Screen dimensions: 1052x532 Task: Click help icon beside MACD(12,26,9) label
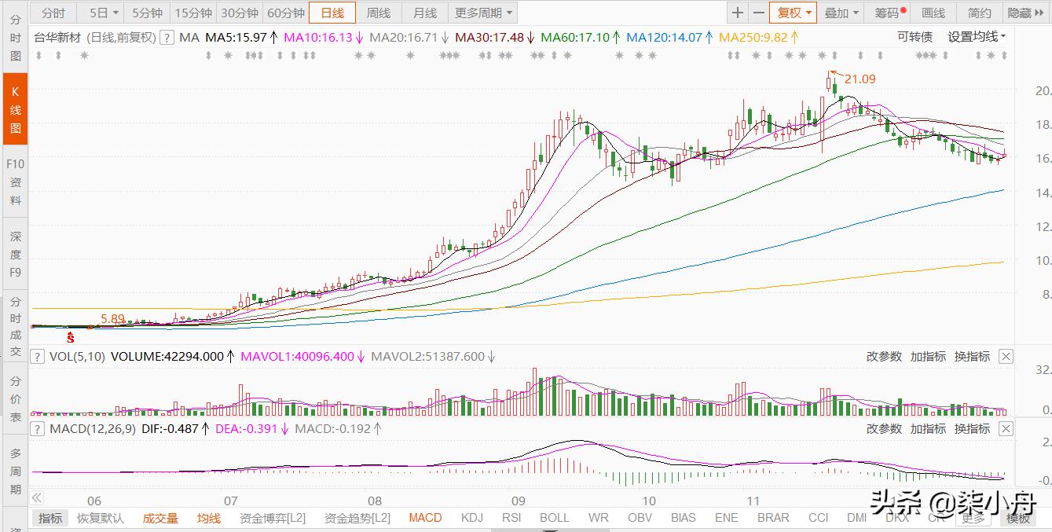tap(36, 429)
